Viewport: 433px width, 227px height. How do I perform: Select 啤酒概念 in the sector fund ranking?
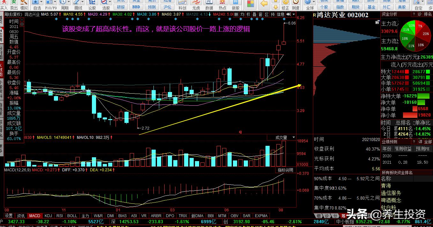point(391,200)
